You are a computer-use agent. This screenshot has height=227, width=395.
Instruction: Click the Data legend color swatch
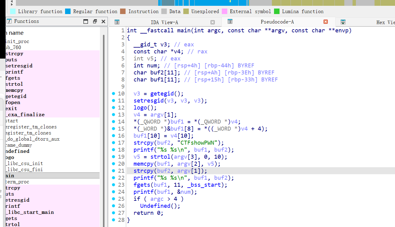(x=164, y=11)
